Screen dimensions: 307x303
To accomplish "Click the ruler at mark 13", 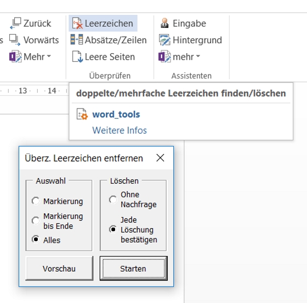I will [22, 90].
